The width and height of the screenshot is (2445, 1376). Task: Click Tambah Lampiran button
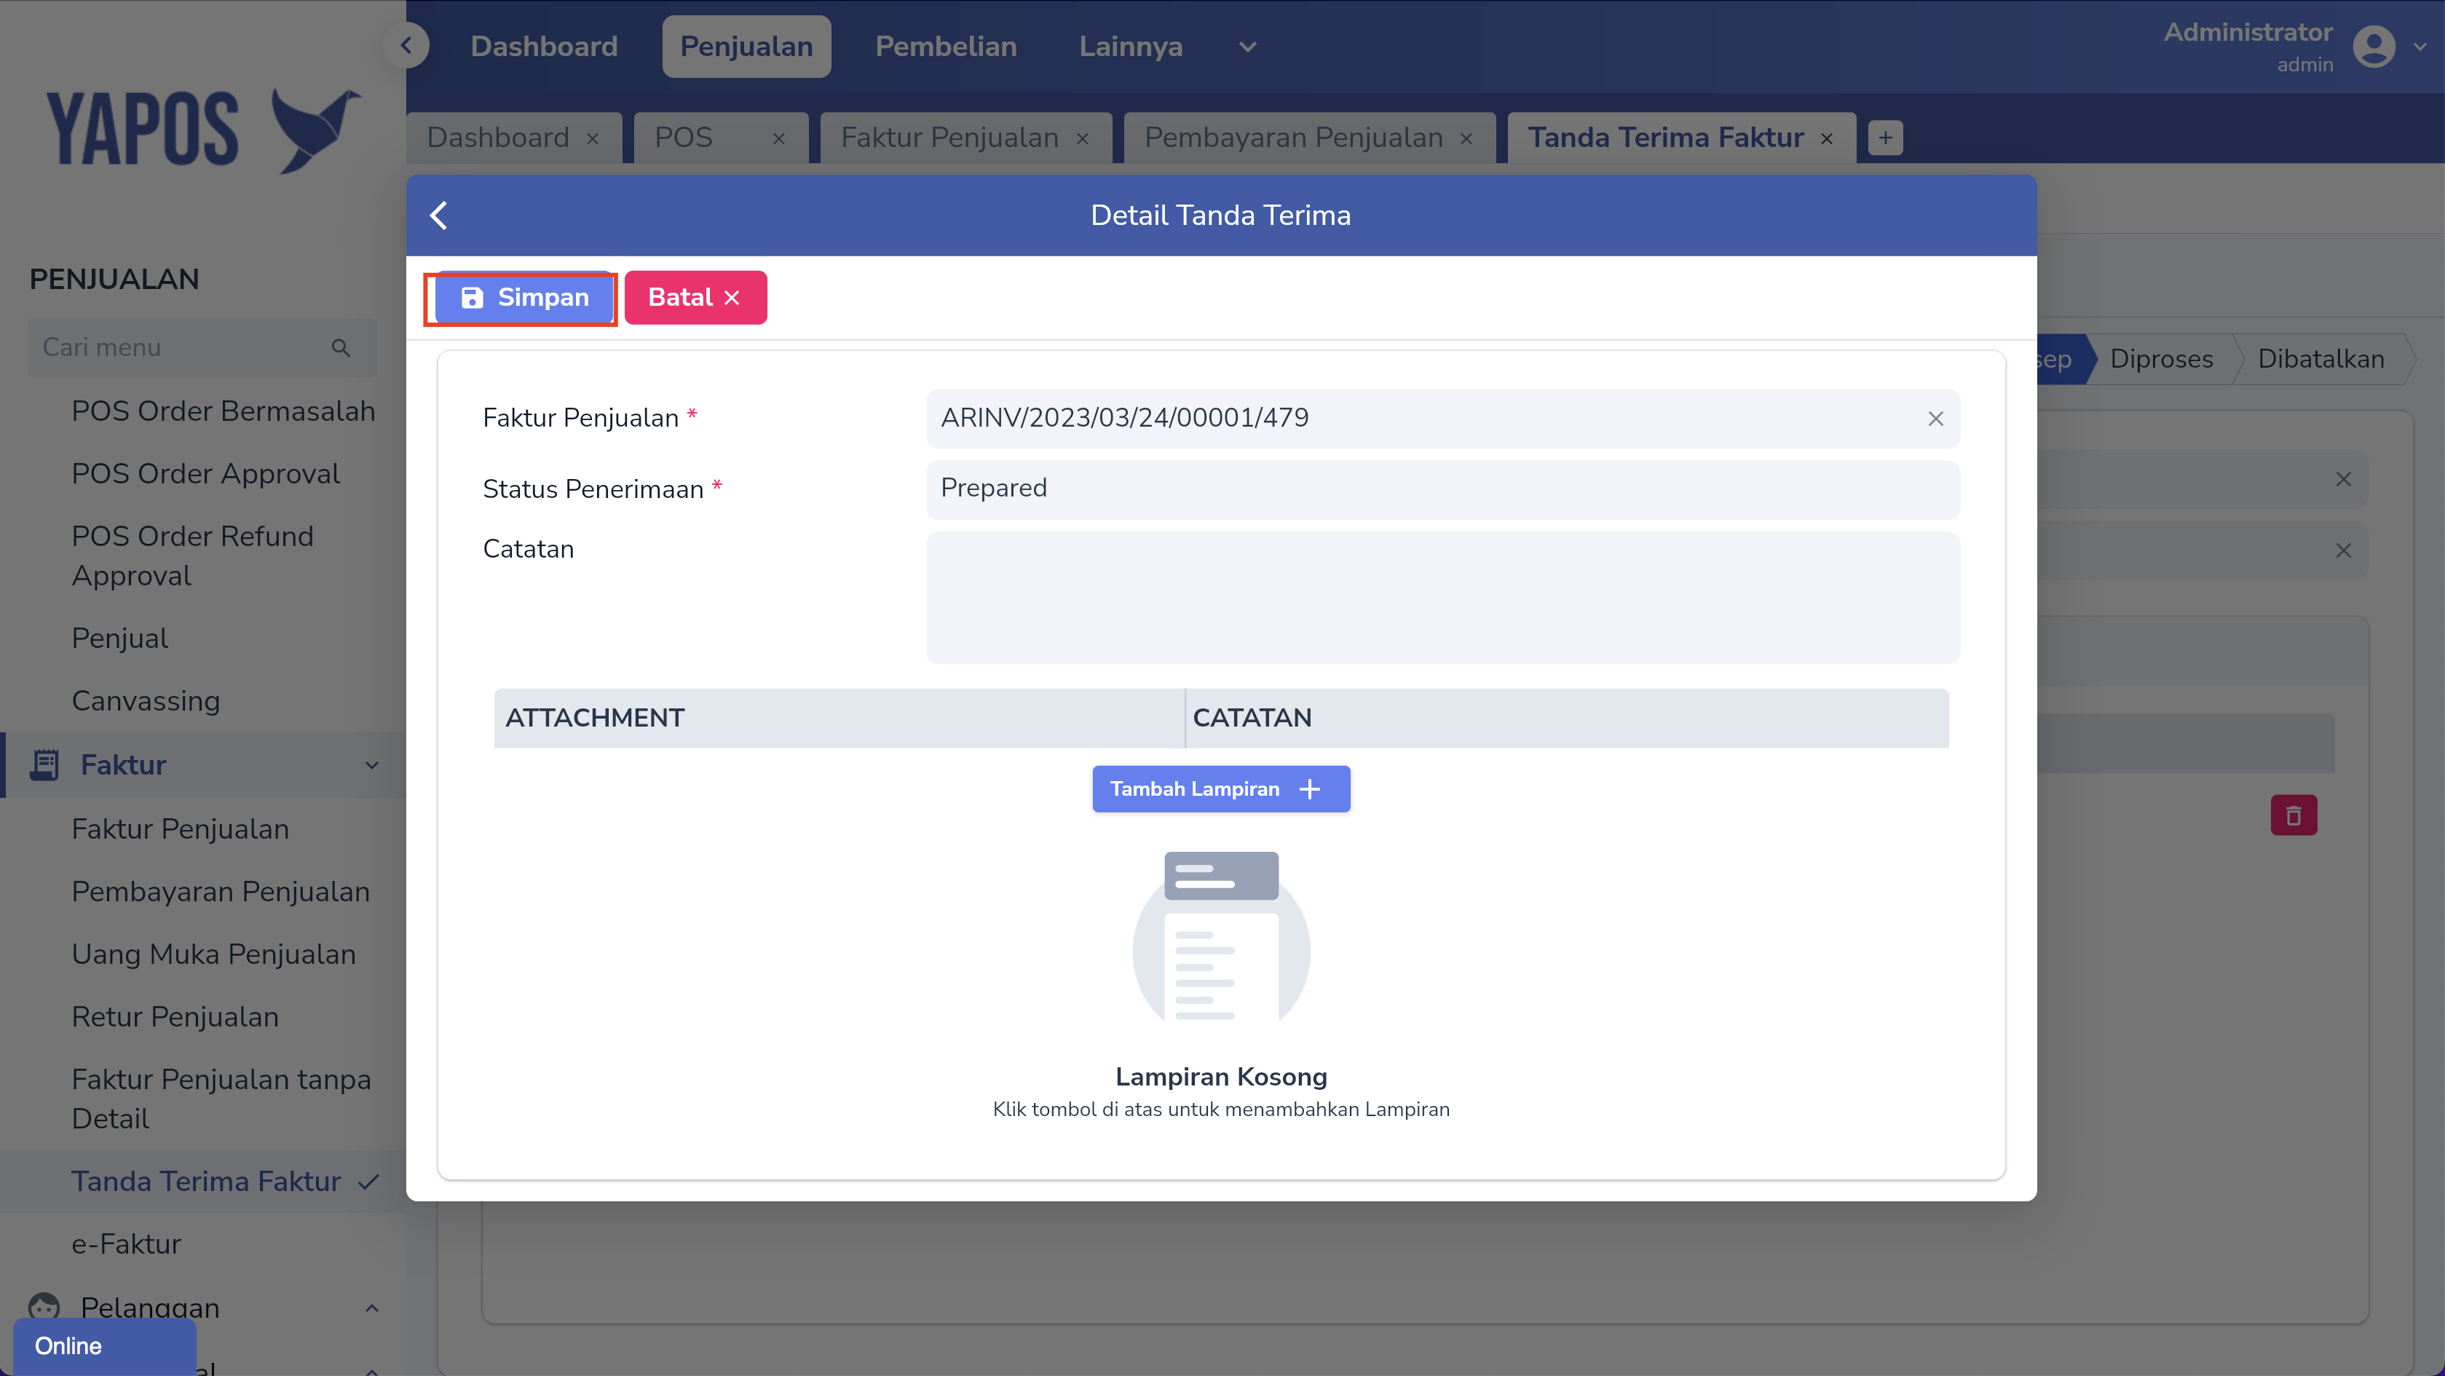1220,788
